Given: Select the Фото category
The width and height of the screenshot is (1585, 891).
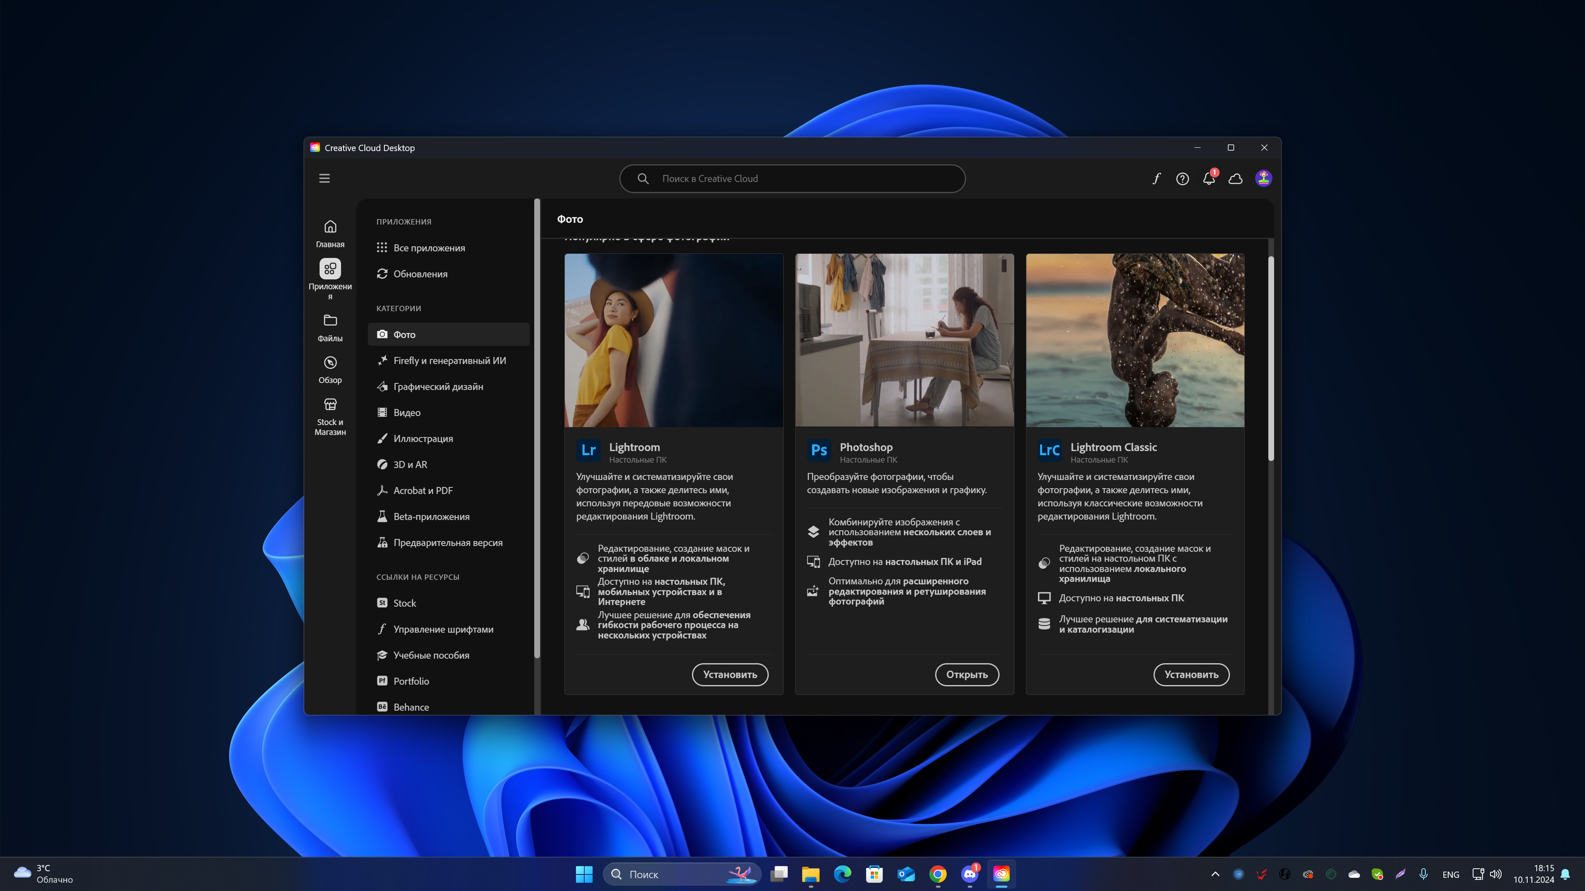Looking at the screenshot, I should click(448, 335).
